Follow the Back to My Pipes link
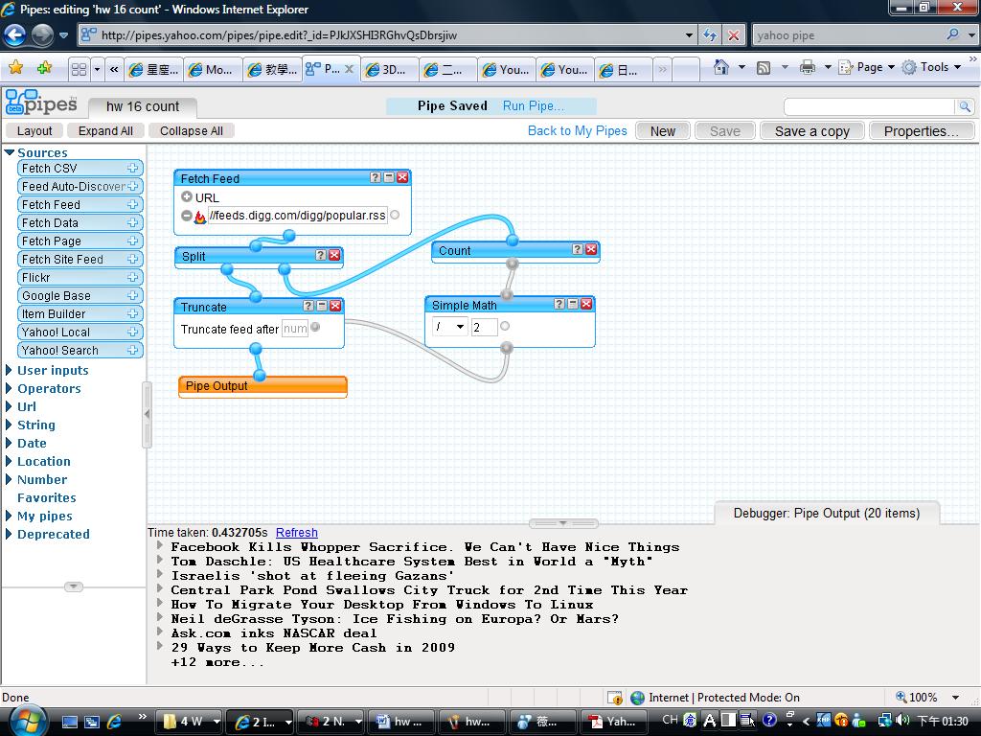 click(577, 130)
